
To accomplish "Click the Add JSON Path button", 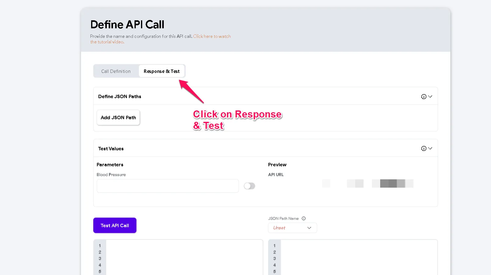I will tap(118, 118).
